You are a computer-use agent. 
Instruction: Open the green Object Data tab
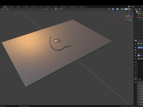(135, 76)
